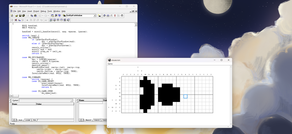
Task: Open the Context dropdown in Variables pane
Action: click(72, 100)
